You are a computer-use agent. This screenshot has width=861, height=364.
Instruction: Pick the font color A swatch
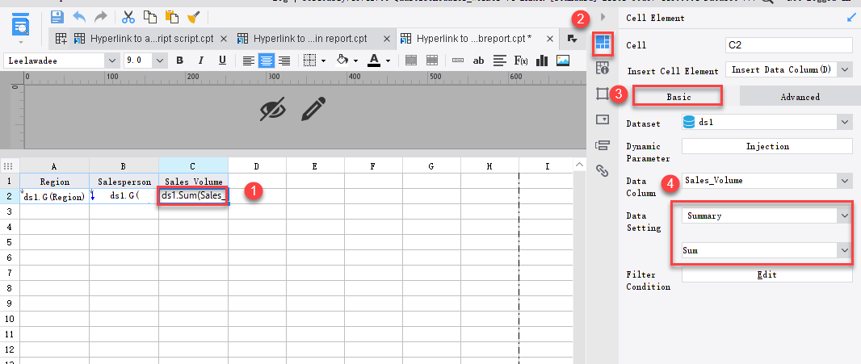click(375, 60)
